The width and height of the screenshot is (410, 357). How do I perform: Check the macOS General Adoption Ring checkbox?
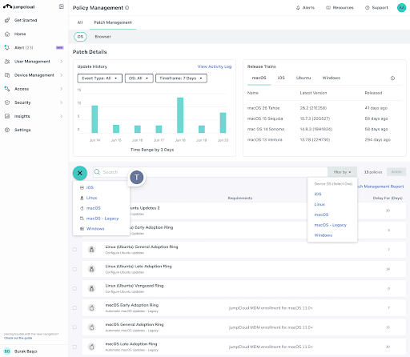[74, 327]
